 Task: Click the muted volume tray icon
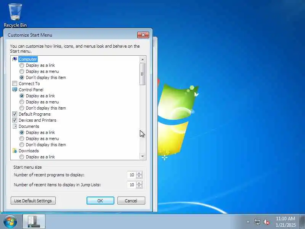tap(266, 222)
